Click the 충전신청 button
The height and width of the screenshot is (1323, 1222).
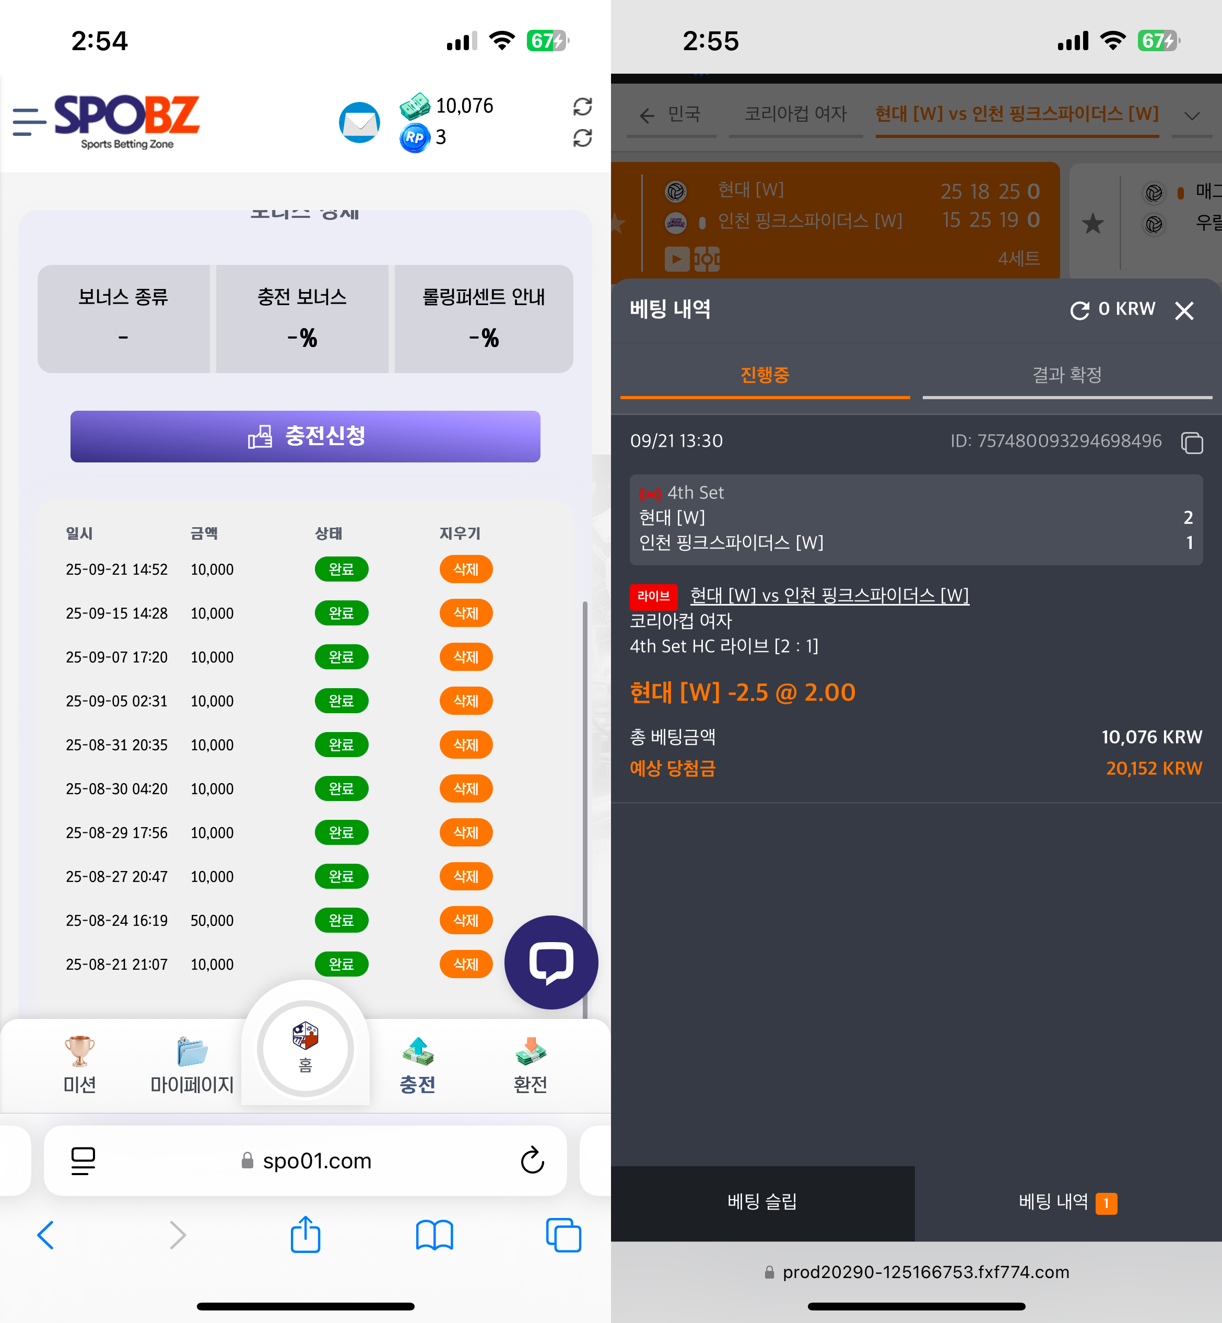pos(305,437)
